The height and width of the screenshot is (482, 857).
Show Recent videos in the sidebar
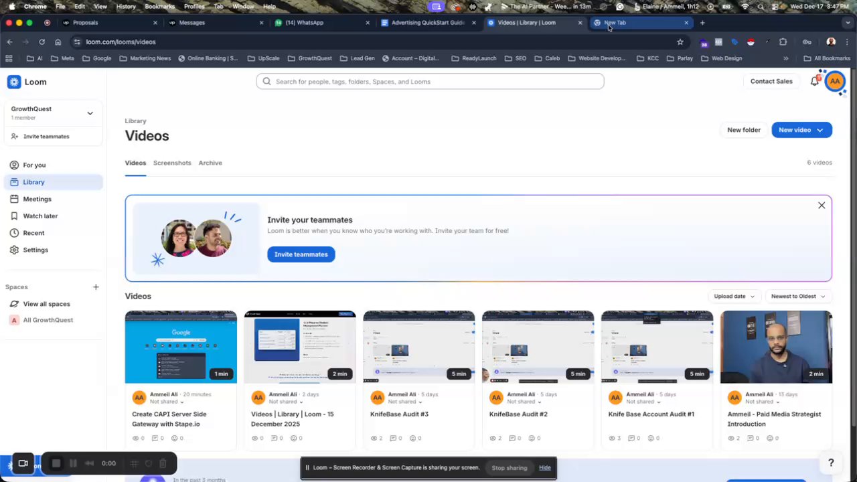pos(33,233)
